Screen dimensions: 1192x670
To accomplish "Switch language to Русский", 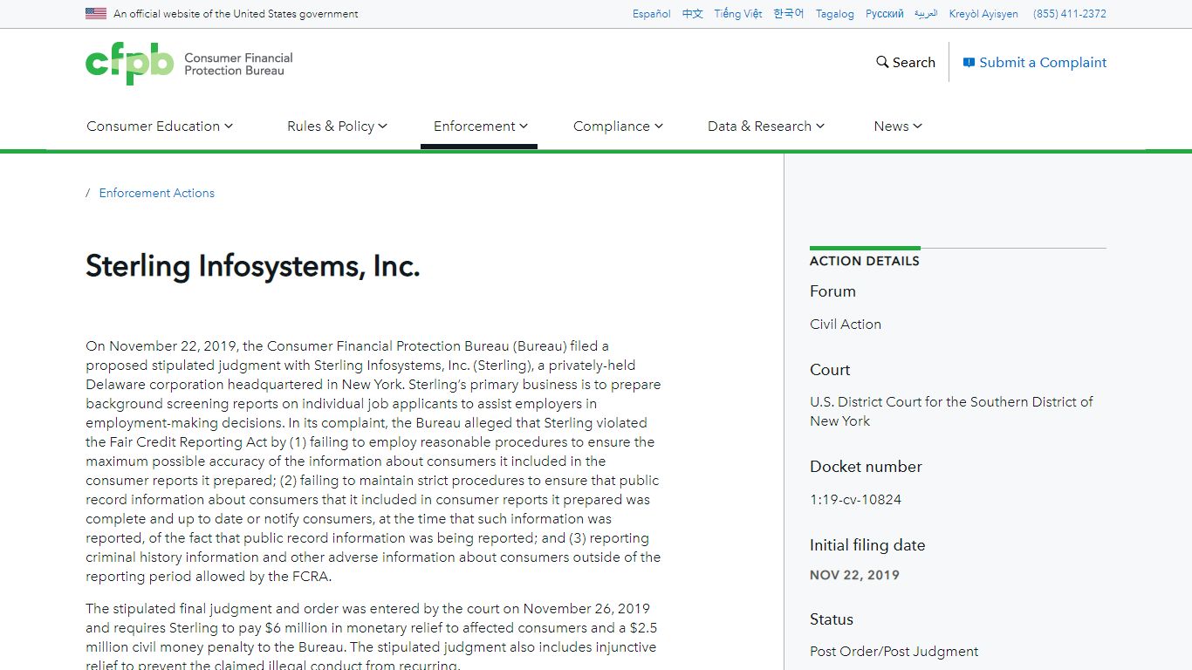I will (885, 14).
